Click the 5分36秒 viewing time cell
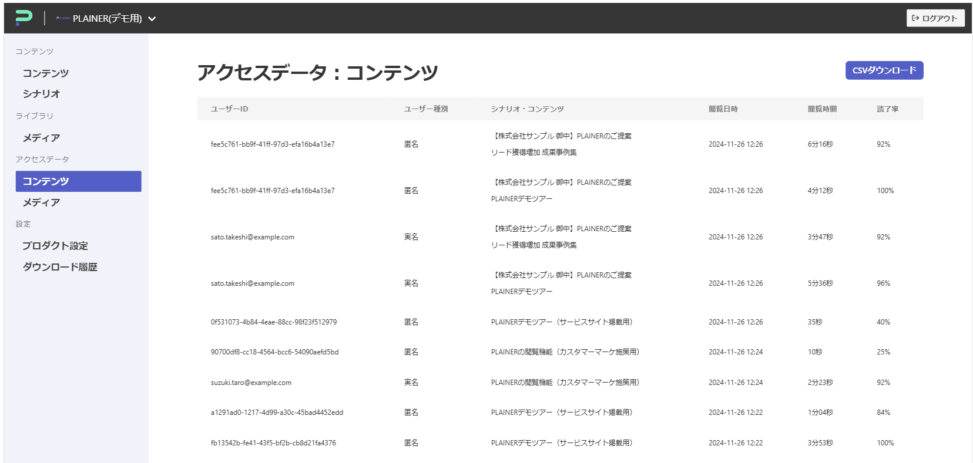 pyautogui.click(x=820, y=283)
